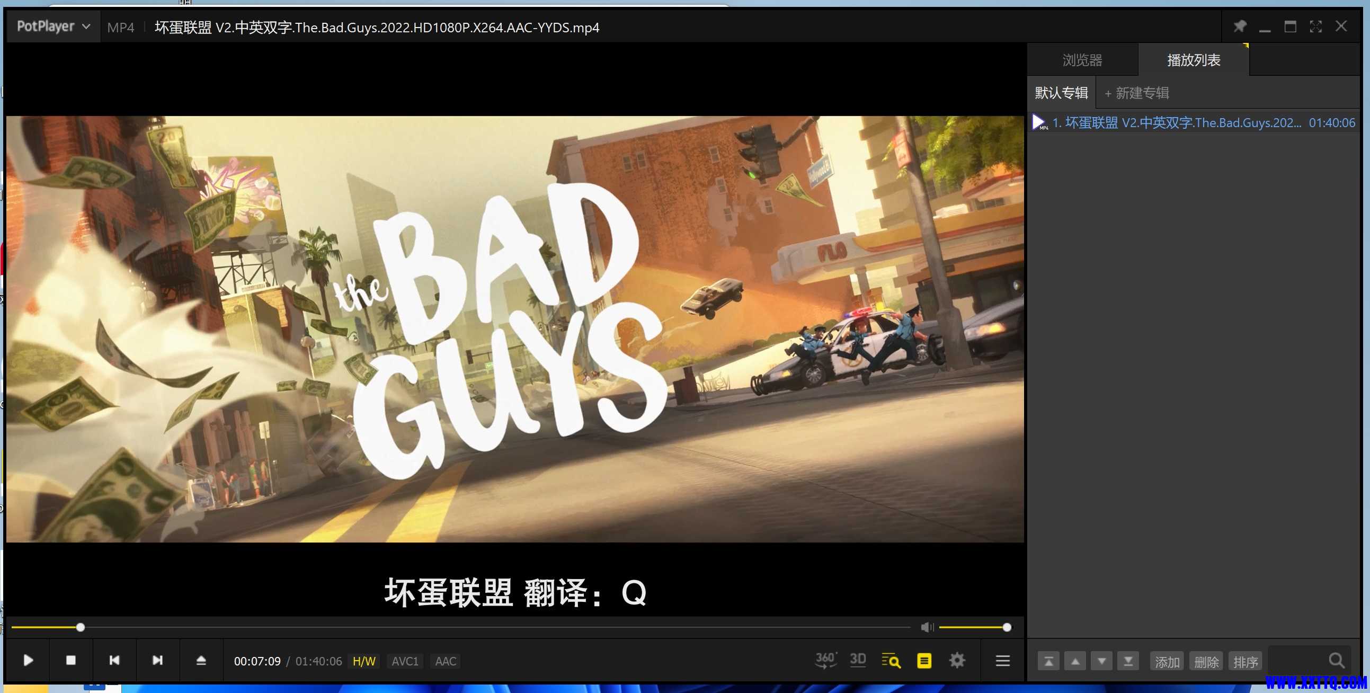Select the 坏蛋联盟 playlist entry

[x=1194, y=123]
